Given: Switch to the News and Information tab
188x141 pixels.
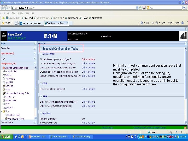Looking at the screenshot, I should click(x=32, y=23).
